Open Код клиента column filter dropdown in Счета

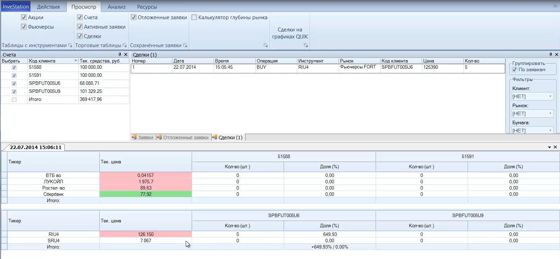coord(76,61)
